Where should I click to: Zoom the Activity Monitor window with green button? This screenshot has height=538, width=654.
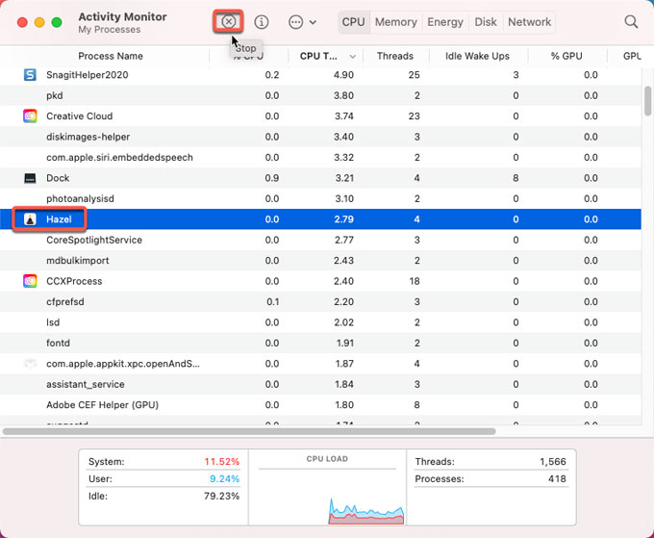pos(57,22)
